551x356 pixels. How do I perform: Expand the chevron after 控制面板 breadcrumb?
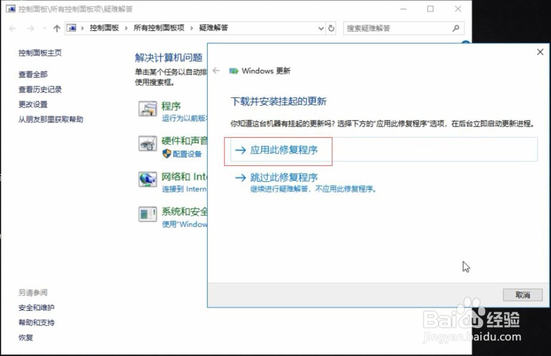[x=126, y=28]
